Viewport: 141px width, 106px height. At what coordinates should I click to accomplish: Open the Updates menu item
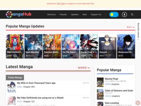(x=75, y=14)
